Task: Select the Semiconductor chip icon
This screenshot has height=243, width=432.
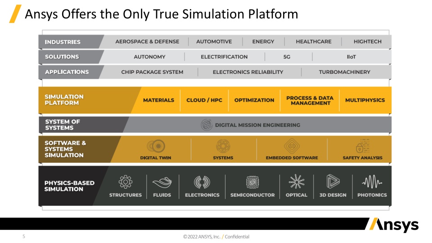Action: coord(252,182)
